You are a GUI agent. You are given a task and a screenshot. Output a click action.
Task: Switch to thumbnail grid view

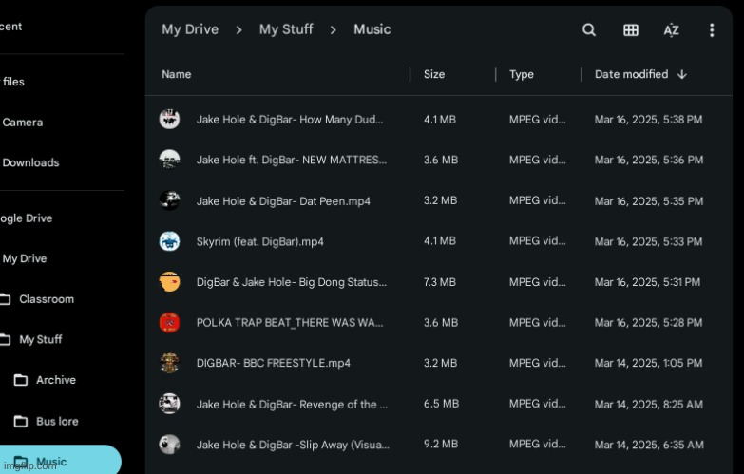tap(631, 30)
